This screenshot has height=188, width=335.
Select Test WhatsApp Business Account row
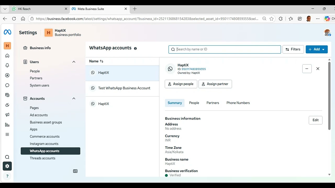tap(122, 88)
